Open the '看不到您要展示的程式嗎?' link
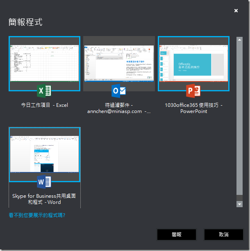Screen dimensions: 250x251 point(37,215)
